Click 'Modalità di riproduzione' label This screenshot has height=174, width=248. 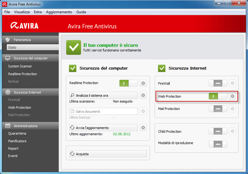(x=175, y=143)
